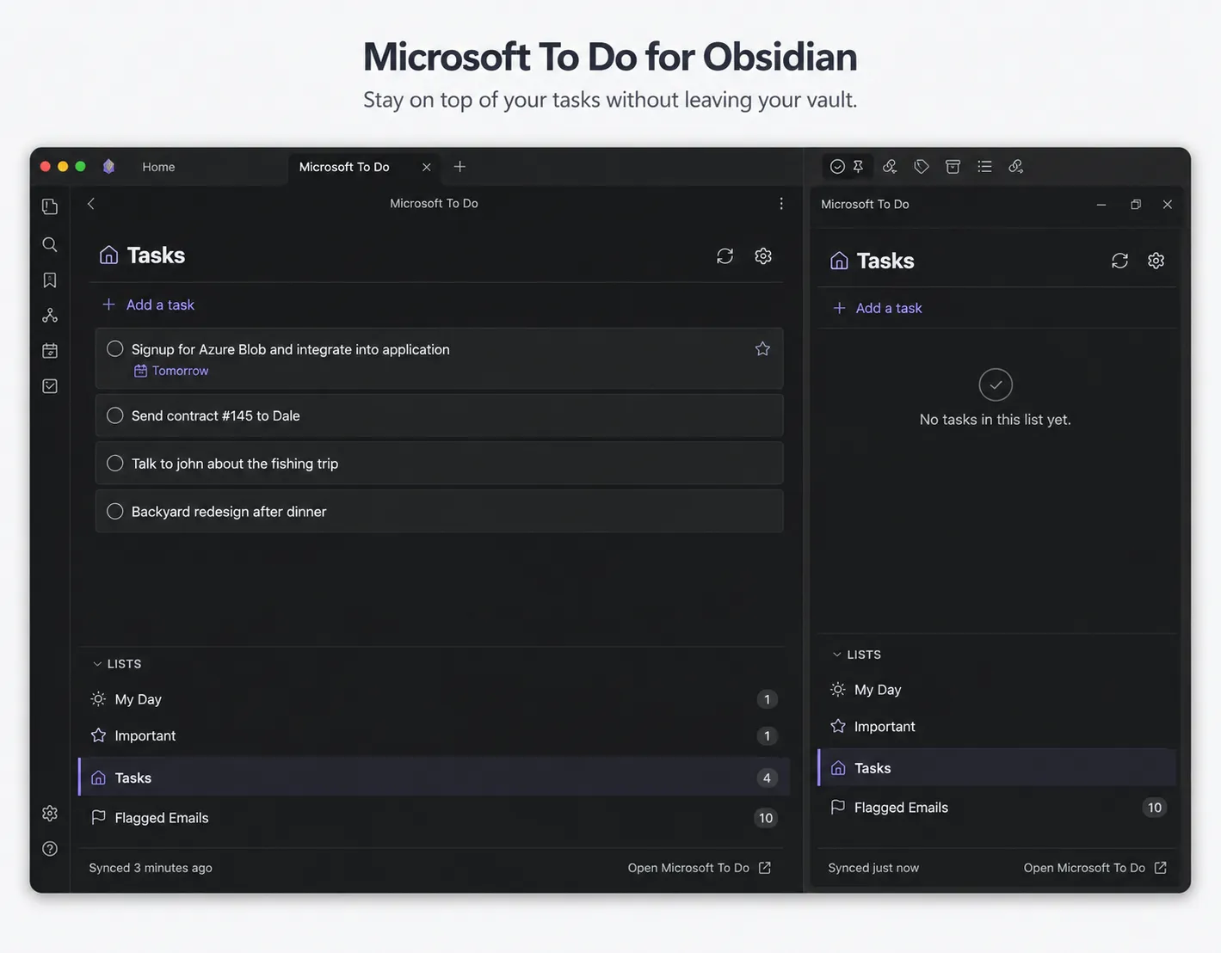Select Tasks in right sidebar lists

996,768
